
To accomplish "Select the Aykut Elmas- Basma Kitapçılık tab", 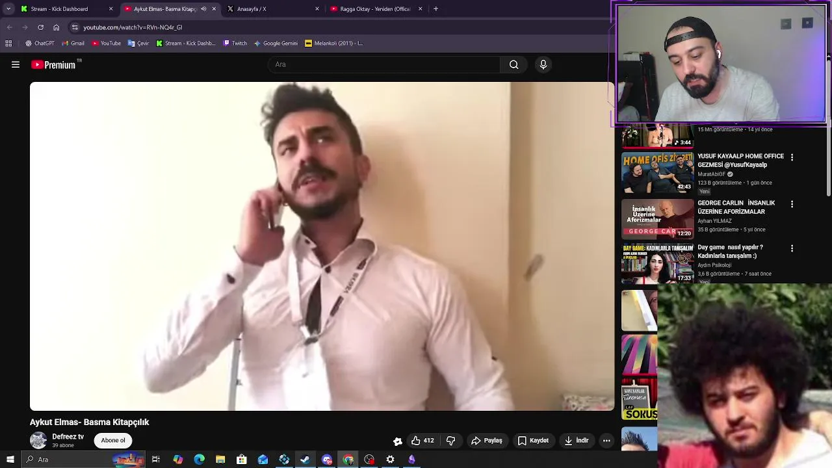I will coord(164,9).
